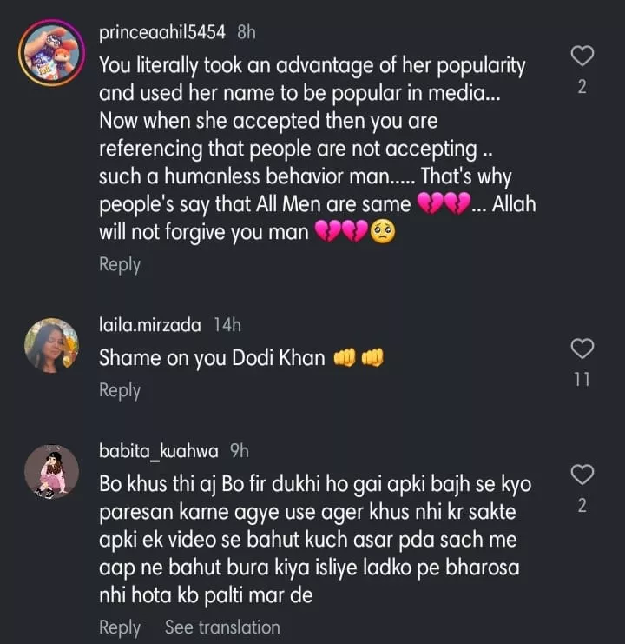Reply to the 'Shame on you' comment
This screenshot has height=644, width=625.
tap(120, 390)
